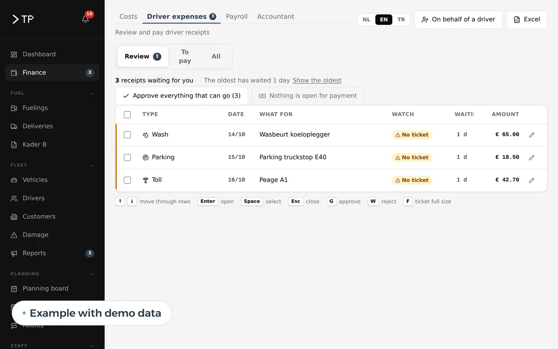
Task: Open the notifications bell
Action: [x=85, y=19]
